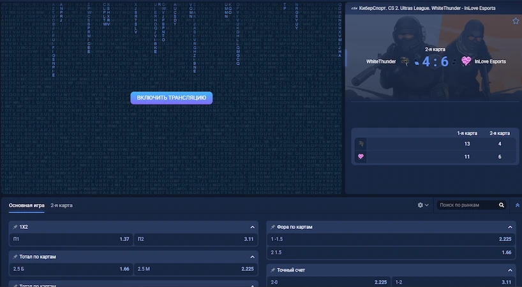Click the match title КиберСпорт. CS 2. Ultras League
The image size is (522, 287).
click(x=427, y=8)
